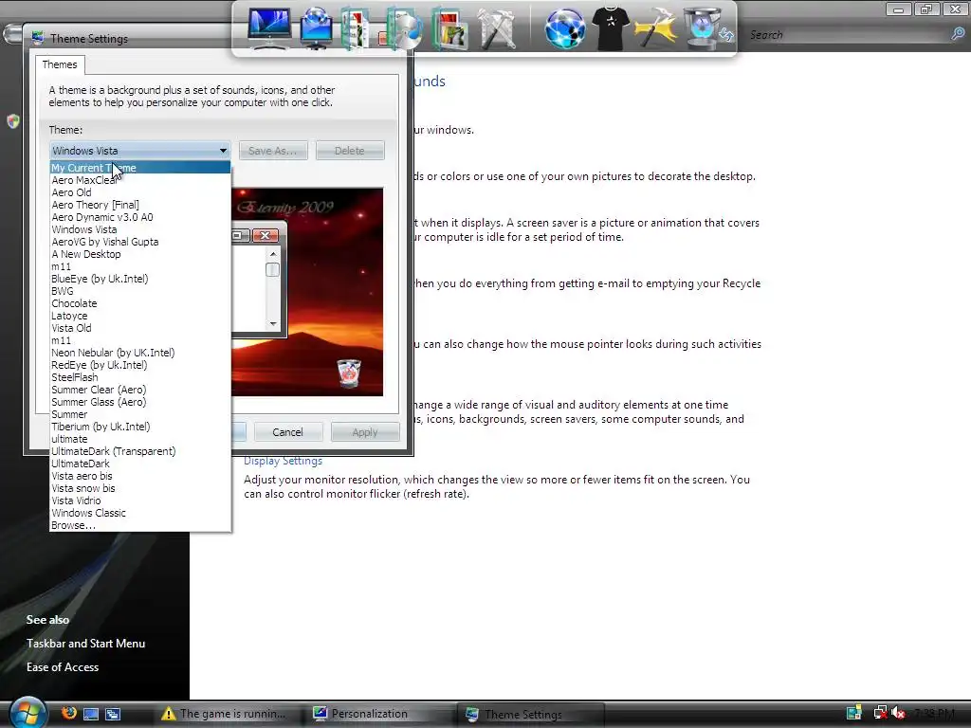Open Taskbar and Start Menu link
Image resolution: width=971 pixels, height=728 pixels.
(x=85, y=644)
